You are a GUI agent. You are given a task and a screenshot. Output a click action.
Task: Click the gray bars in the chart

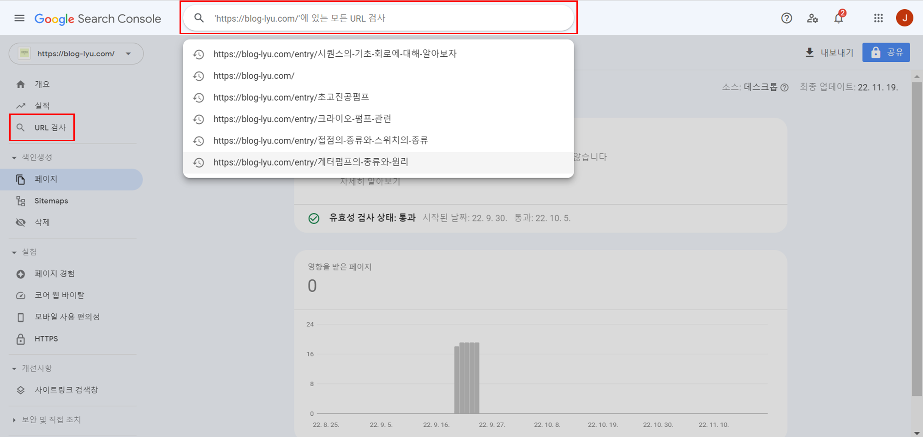coord(467,378)
